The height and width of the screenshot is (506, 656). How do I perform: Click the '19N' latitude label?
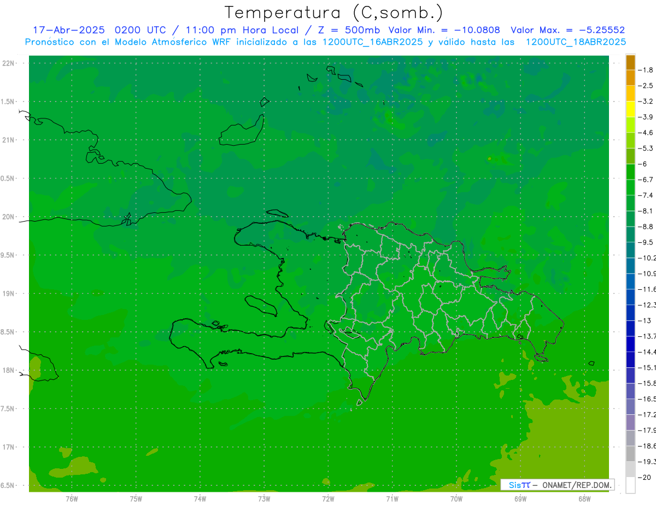pyautogui.click(x=9, y=294)
